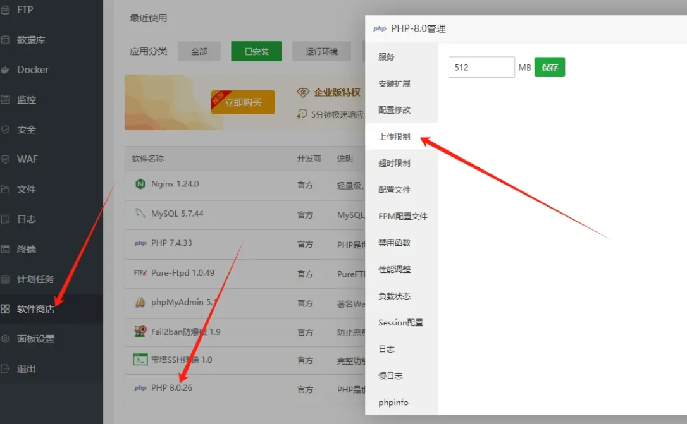Screen dimensions: 687x424
Task: Open the 安装扩展 tab
Action: [x=394, y=83]
